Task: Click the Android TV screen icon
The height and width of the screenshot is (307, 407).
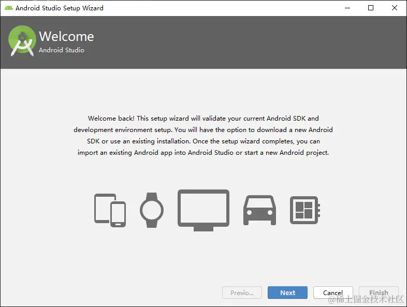Action: (203, 210)
